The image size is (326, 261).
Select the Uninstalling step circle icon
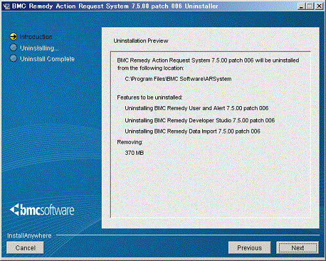14,48
